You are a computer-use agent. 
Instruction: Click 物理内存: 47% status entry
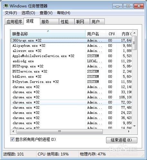pos(93,154)
